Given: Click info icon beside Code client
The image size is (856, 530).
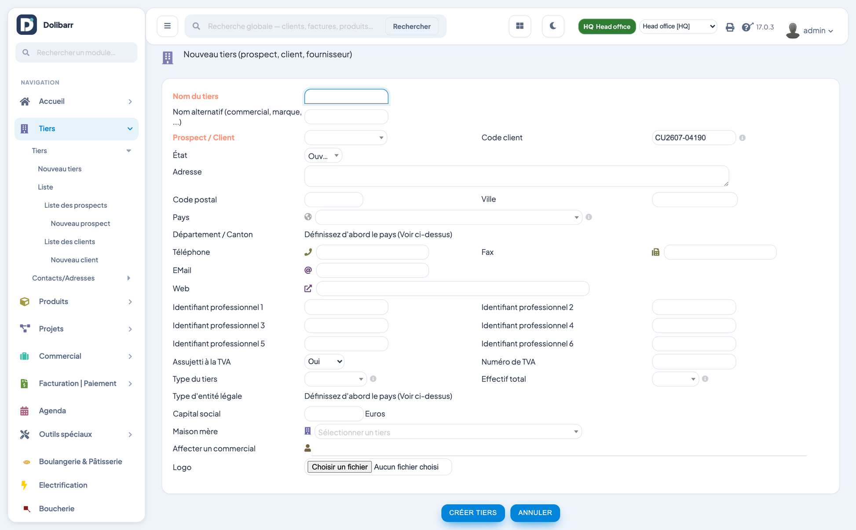Looking at the screenshot, I should pos(742,138).
